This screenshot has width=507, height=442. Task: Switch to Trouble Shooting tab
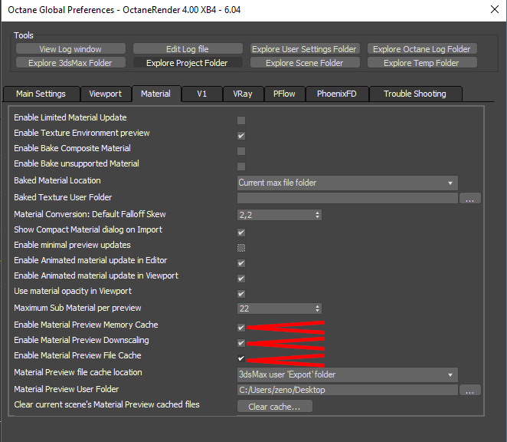pyautogui.click(x=415, y=94)
